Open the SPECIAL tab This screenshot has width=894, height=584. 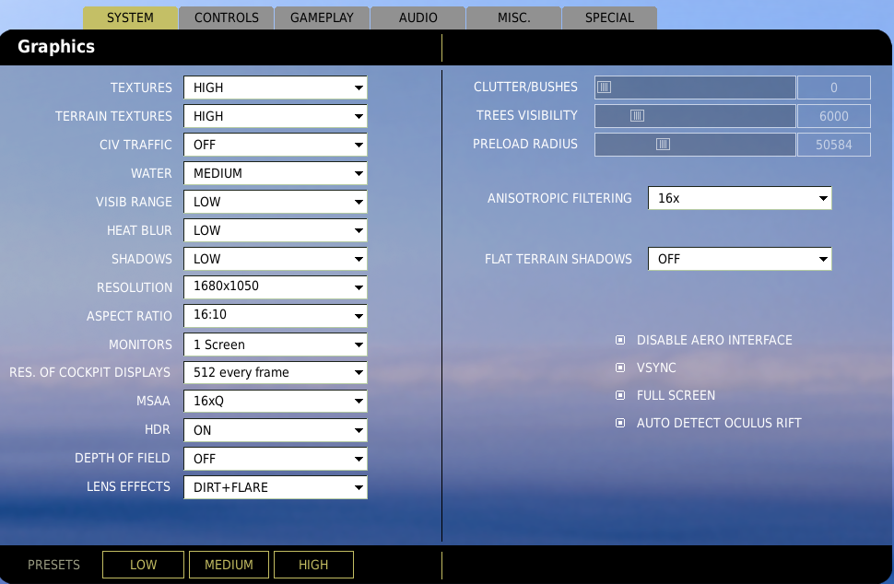609,18
